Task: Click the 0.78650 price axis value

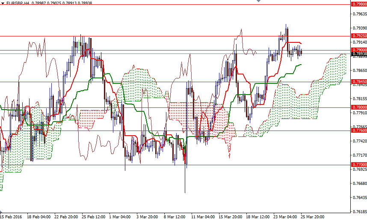Action: 360,70
